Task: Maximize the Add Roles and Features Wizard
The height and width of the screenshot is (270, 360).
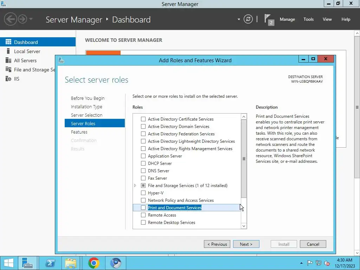Action: click(313, 59)
